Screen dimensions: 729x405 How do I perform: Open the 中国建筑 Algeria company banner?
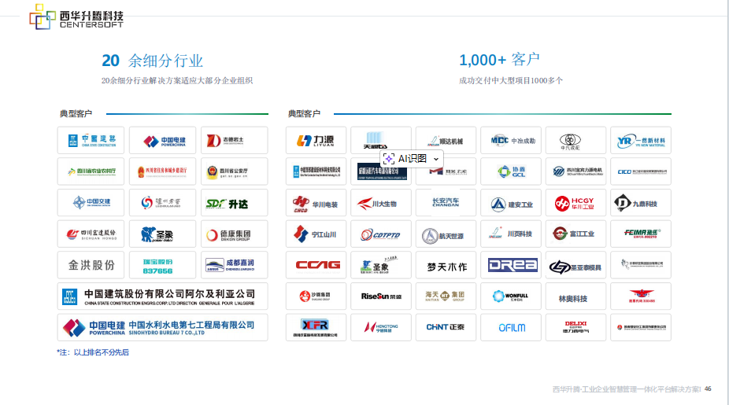pos(162,296)
